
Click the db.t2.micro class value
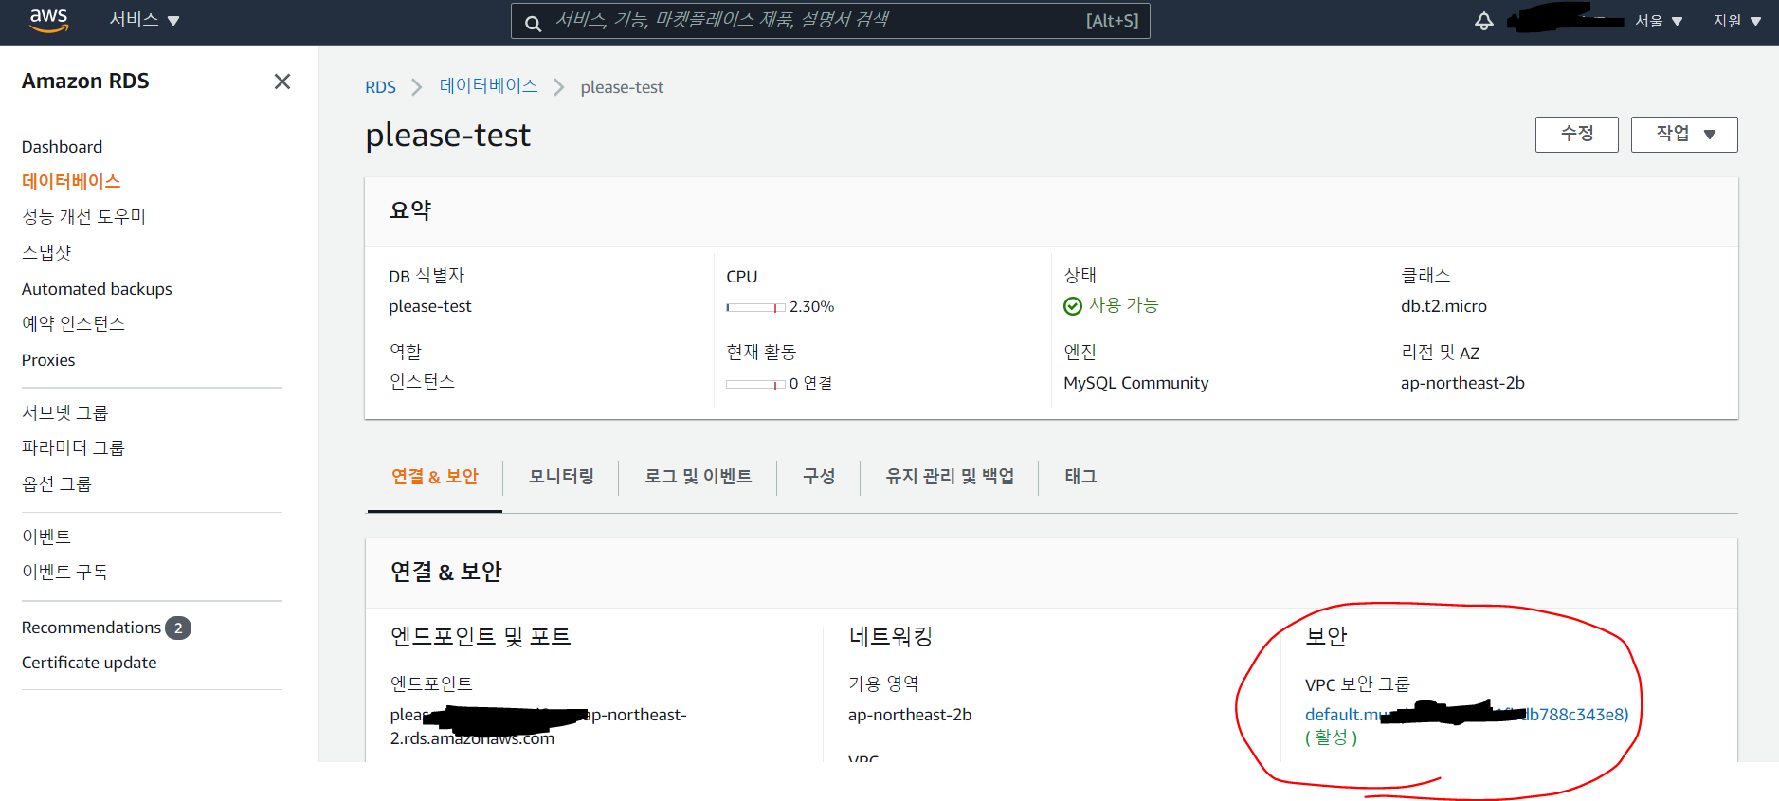1443,306
